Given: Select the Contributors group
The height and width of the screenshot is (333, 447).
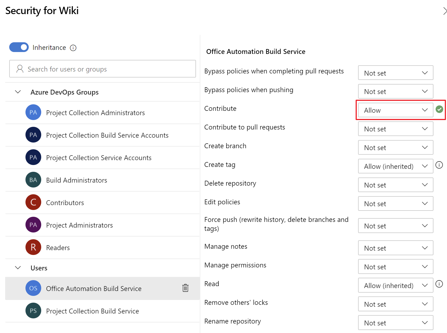Looking at the screenshot, I should click(102, 202).
